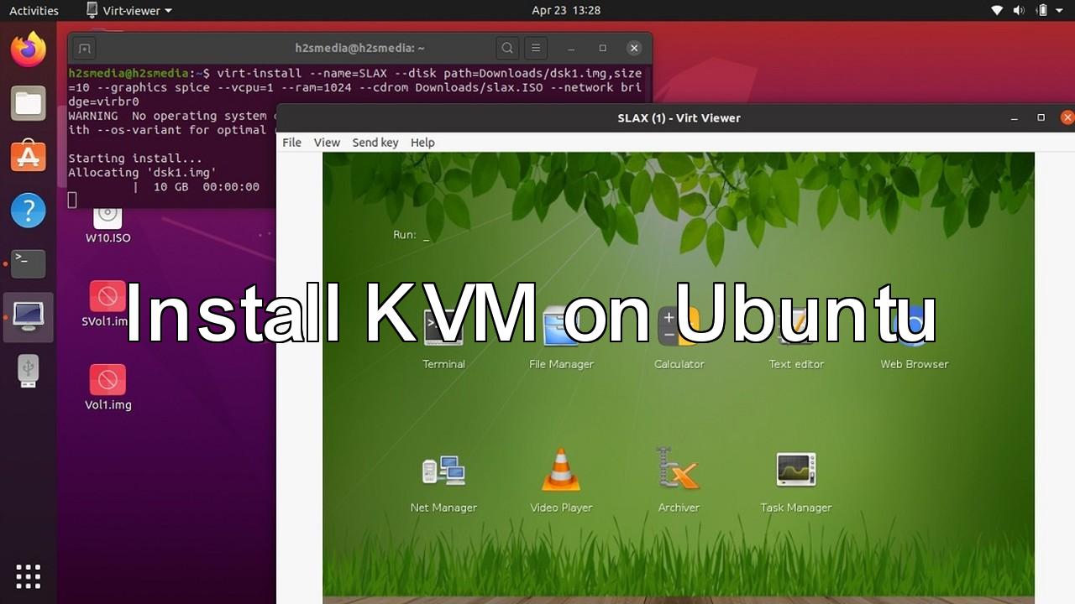Open the Send key menu

click(x=375, y=143)
